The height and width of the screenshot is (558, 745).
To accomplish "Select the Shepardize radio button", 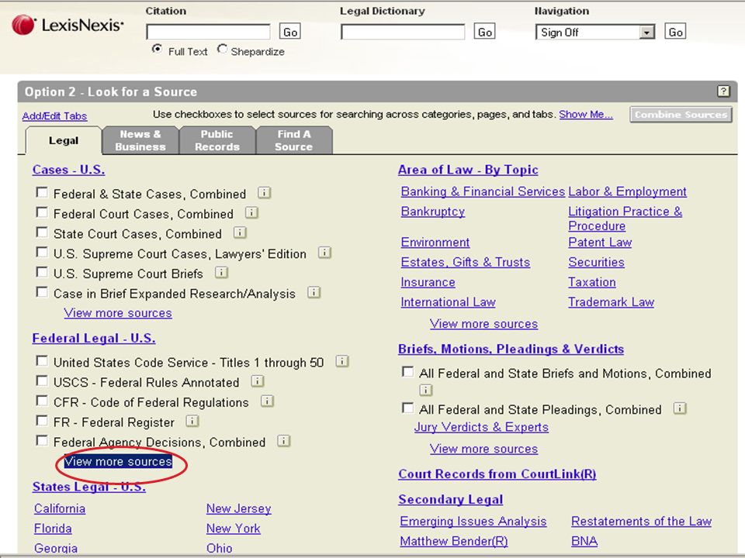I will [x=222, y=50].
